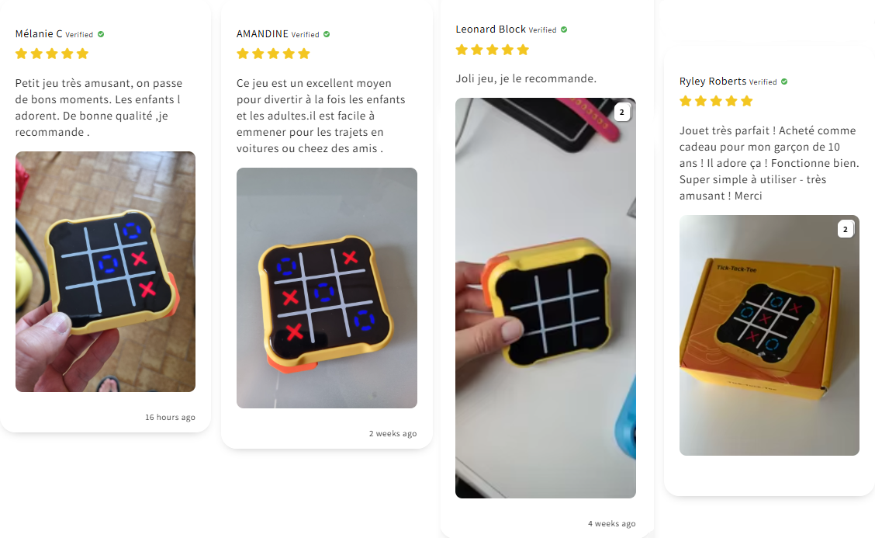This screenshot has height=538, width=875.
Task: Open Leonard Block's photo of the empty grid
Action: (546, 298)
